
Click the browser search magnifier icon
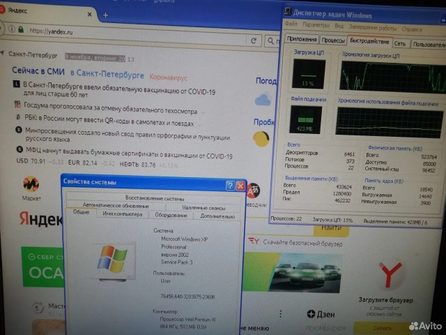point(271,41)
